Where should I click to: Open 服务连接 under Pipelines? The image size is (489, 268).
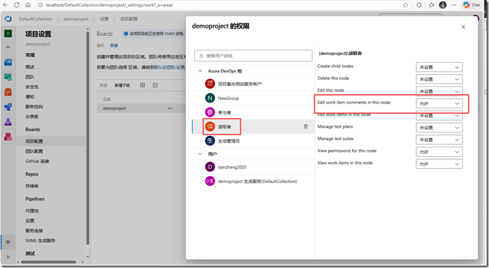[x=34, y=231]
